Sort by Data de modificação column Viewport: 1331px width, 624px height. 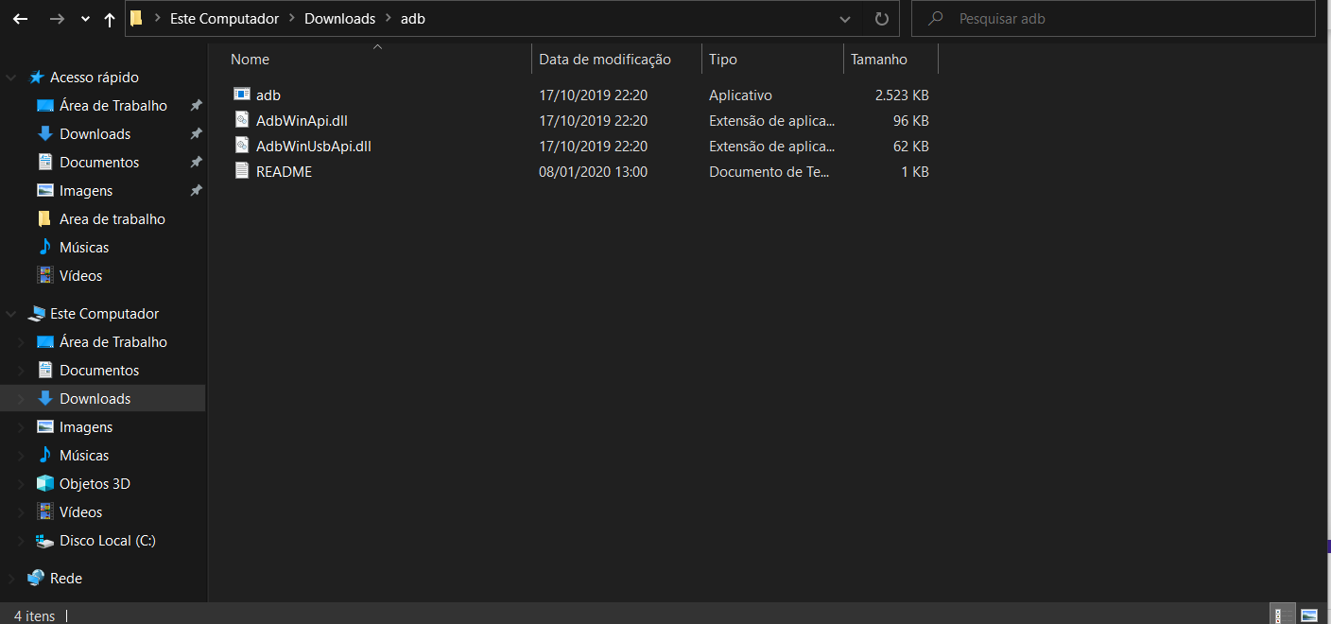(605, 60)
